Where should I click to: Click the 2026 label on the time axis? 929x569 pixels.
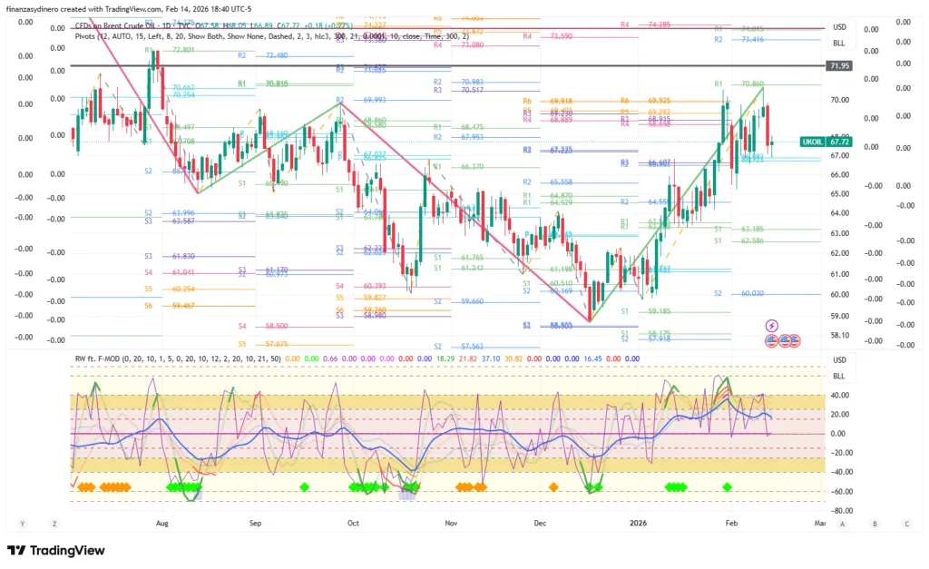coord(638,524)
